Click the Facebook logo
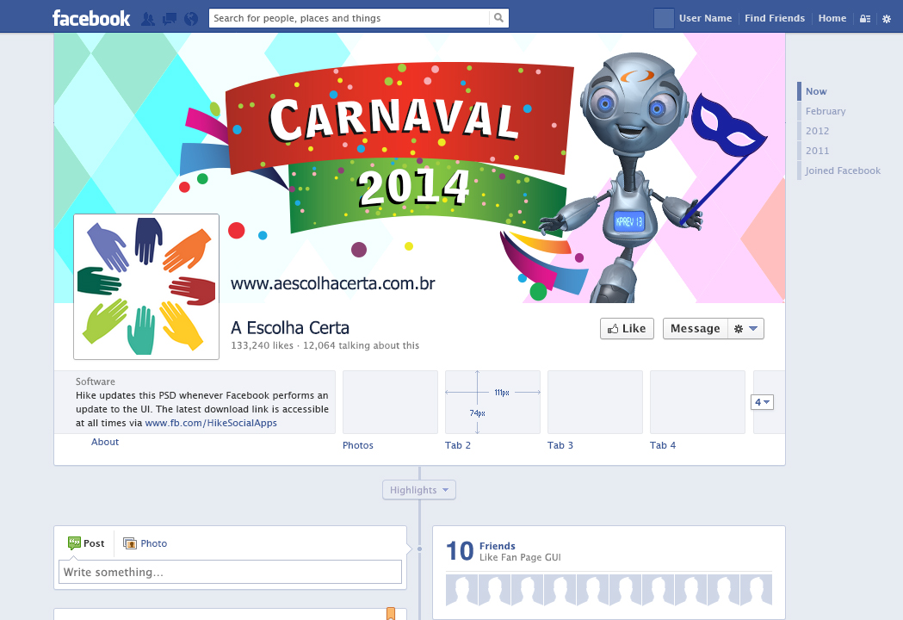The width and height of the screenshot is (903, 620). [x=91, y=18]
